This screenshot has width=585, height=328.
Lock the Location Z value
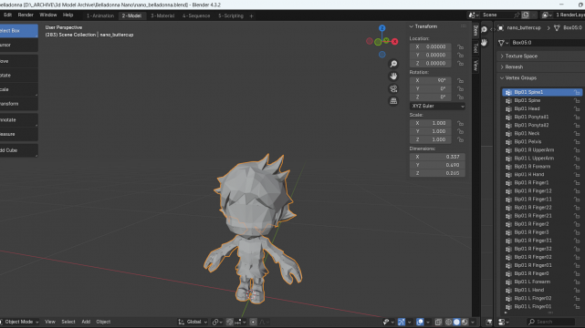click(460, 63)
